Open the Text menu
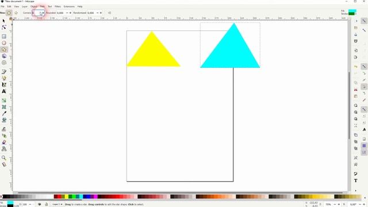The height and width of the screenshot is (207, 368). pos(50,6)
